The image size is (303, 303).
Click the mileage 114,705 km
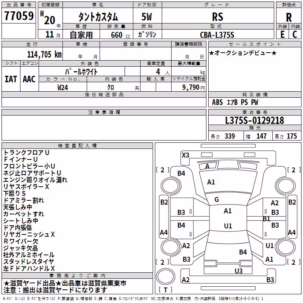click(x=44, y=55)
